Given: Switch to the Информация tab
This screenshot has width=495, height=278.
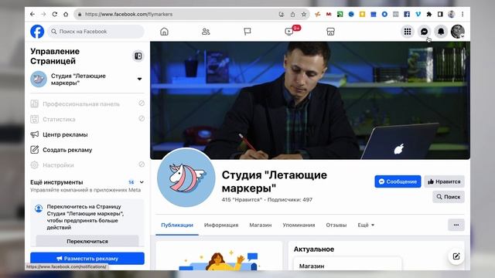Looking at the screenshot, I should point(221,225).
